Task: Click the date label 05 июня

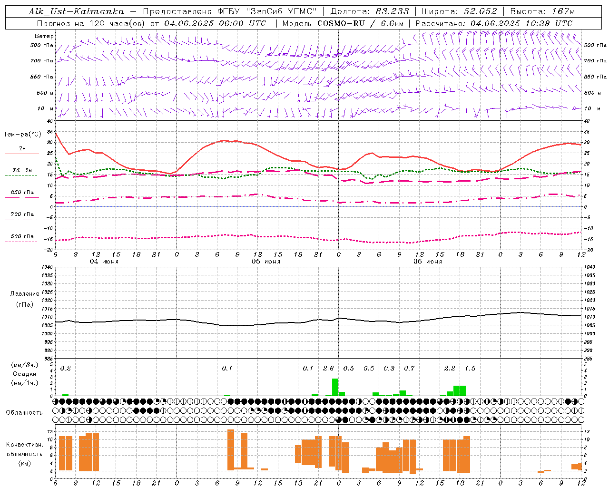Action: click(x=266, y=262)
